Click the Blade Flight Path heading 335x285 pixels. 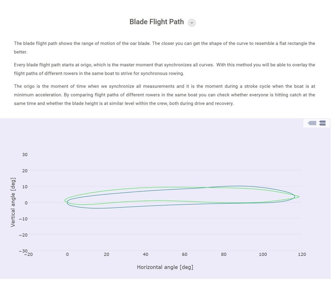157,22
